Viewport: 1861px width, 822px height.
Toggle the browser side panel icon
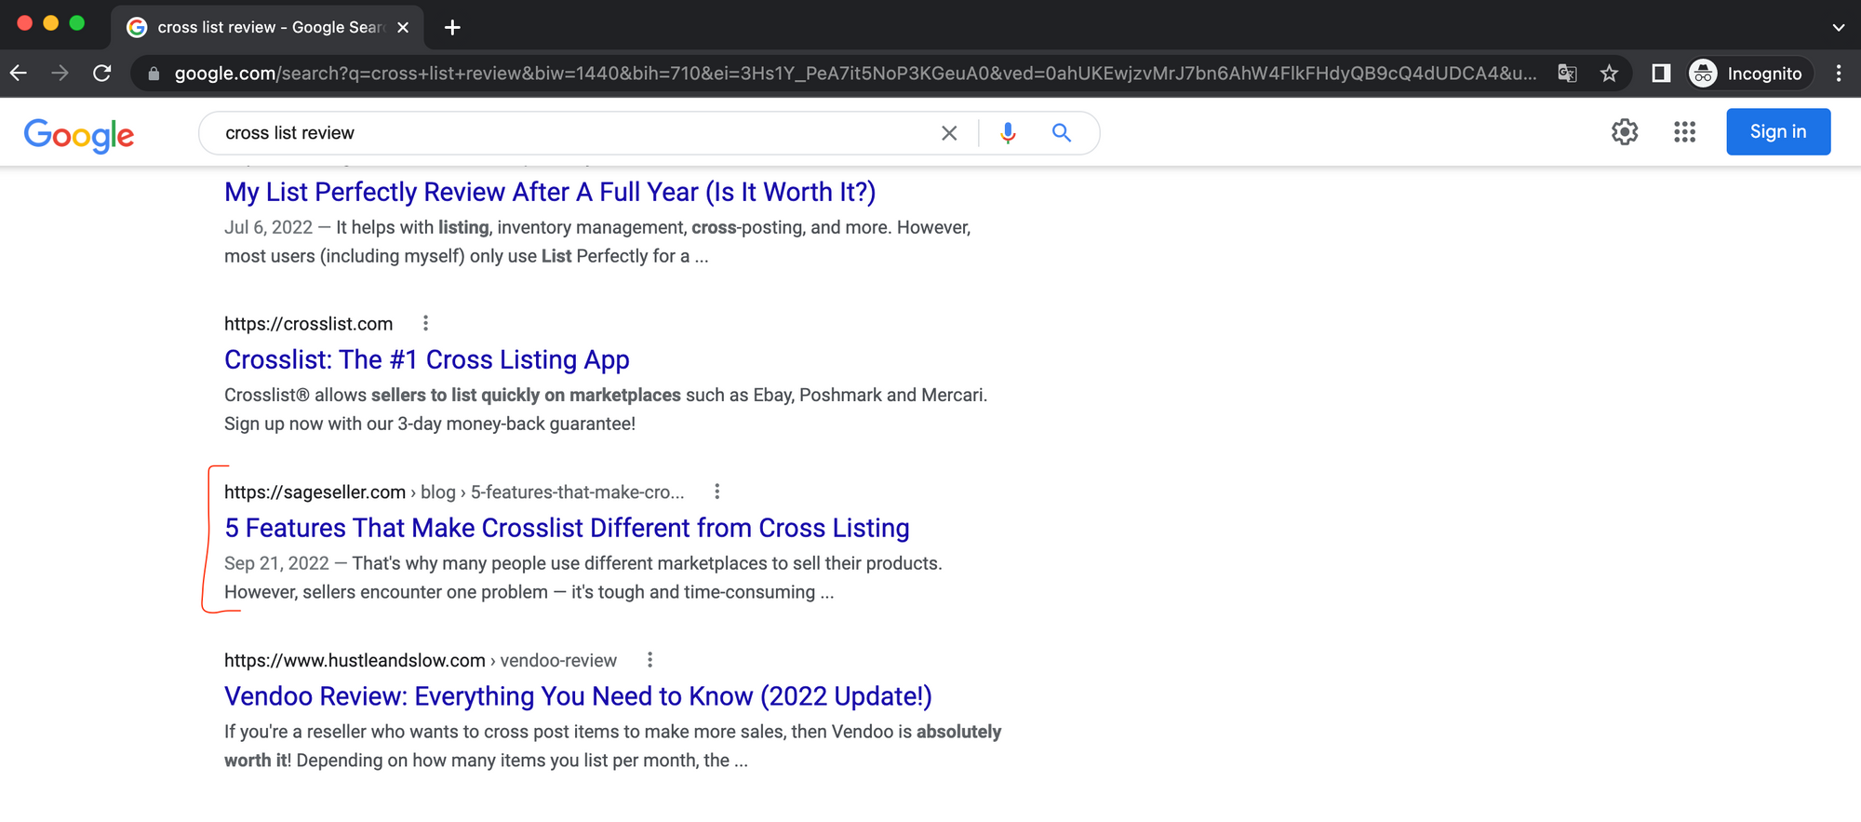1661,73
